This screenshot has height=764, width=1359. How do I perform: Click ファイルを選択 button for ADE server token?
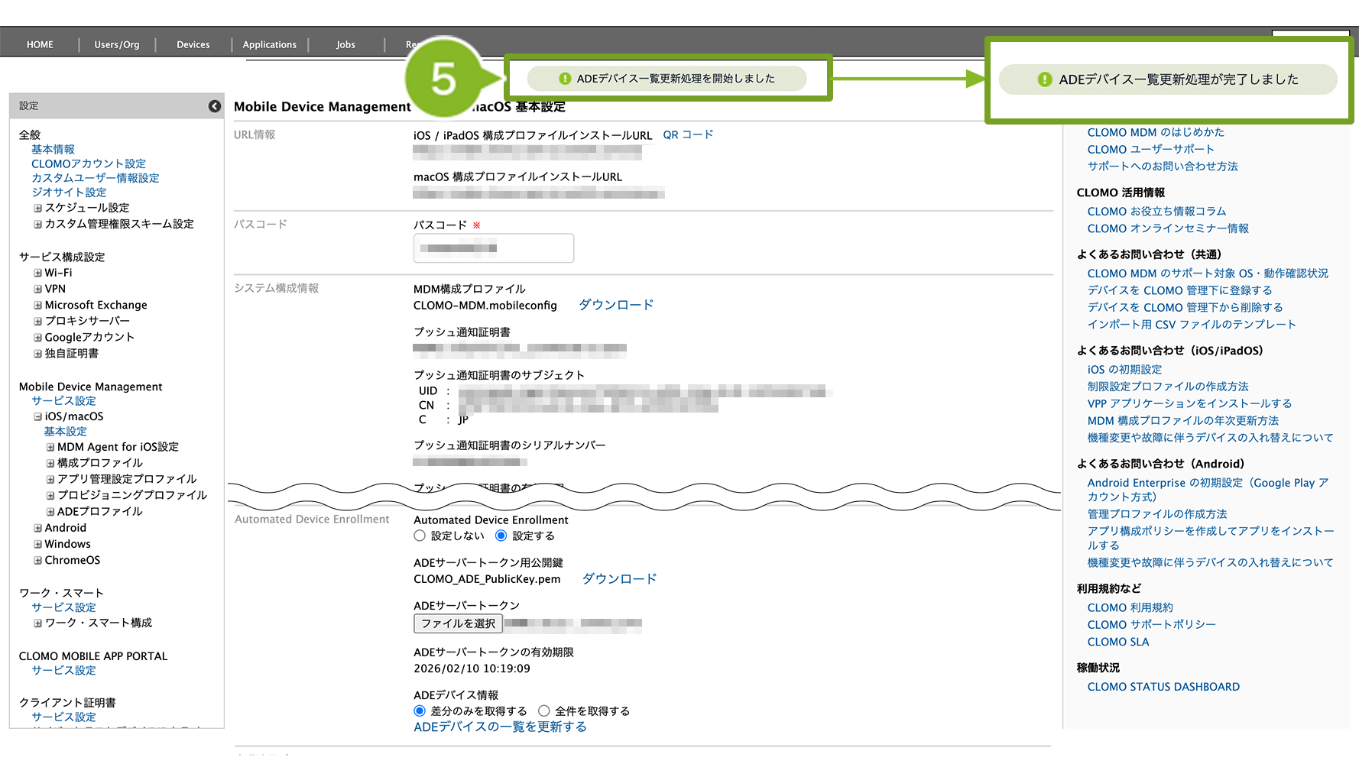point(458,623)
